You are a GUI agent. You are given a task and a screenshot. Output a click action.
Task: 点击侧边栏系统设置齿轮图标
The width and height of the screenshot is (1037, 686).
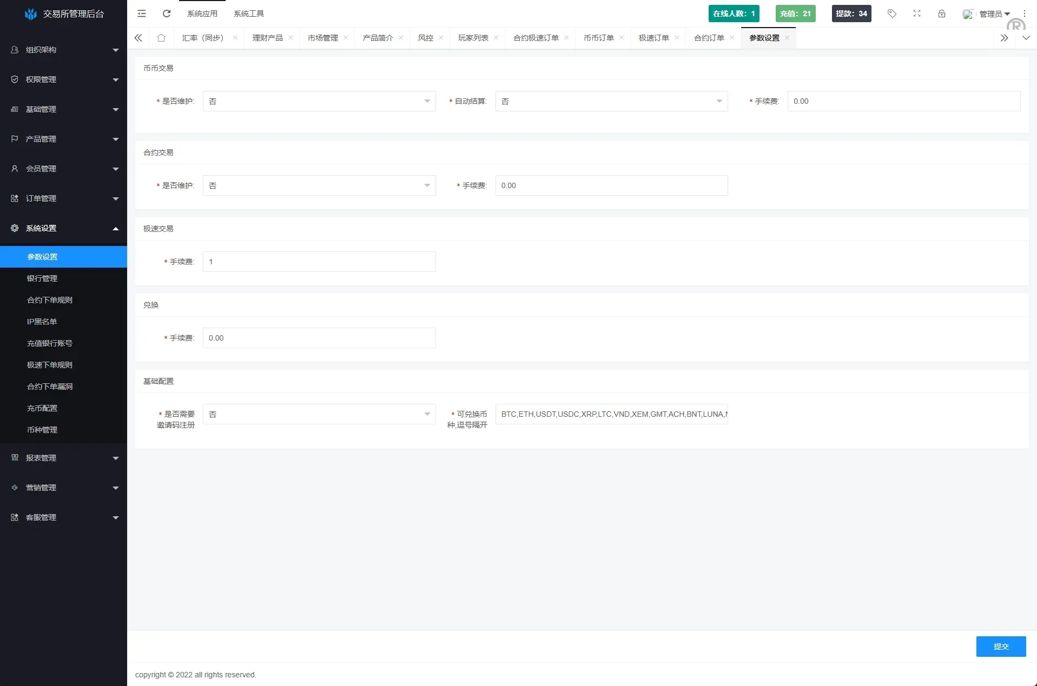pyautogui.click(x=14, y=228)
